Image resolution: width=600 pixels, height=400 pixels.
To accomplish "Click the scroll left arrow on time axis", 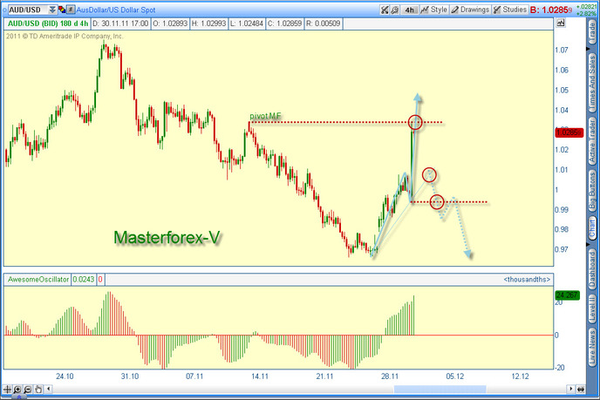I will tap(49, 389).
